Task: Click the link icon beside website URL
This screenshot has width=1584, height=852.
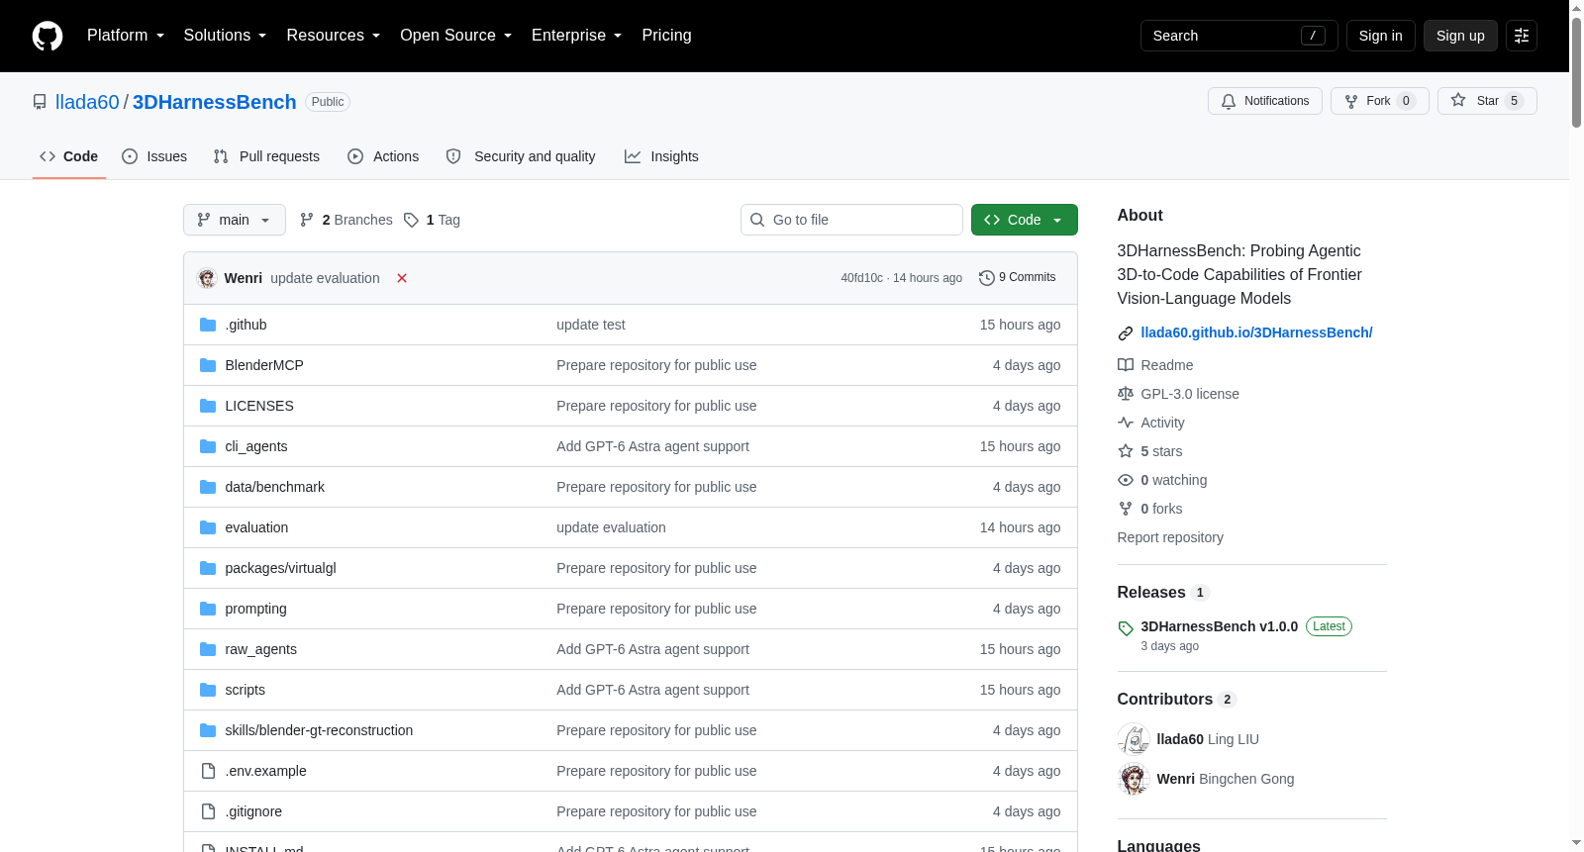Action: click(1126, 333)
